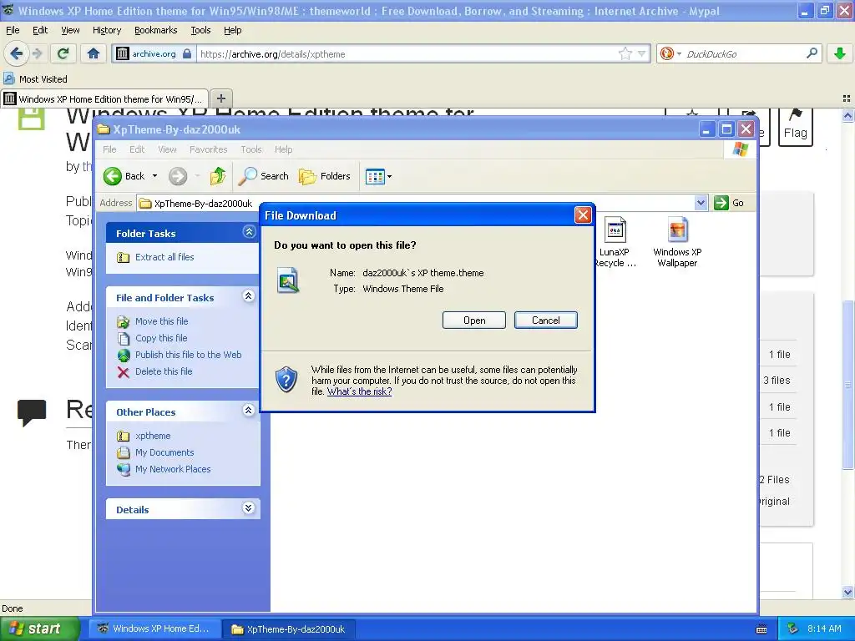Image resolution: width=855 pixels, height=641 pixels.
Task: Open My Documents in Other Places
Action: [164, 452]
